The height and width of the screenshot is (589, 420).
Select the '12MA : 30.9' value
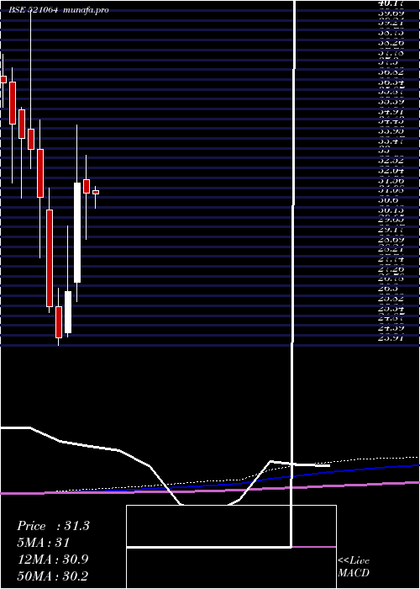click(53, 560)
